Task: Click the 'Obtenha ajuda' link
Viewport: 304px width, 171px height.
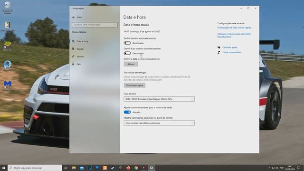Action: (x=230, y=47)
